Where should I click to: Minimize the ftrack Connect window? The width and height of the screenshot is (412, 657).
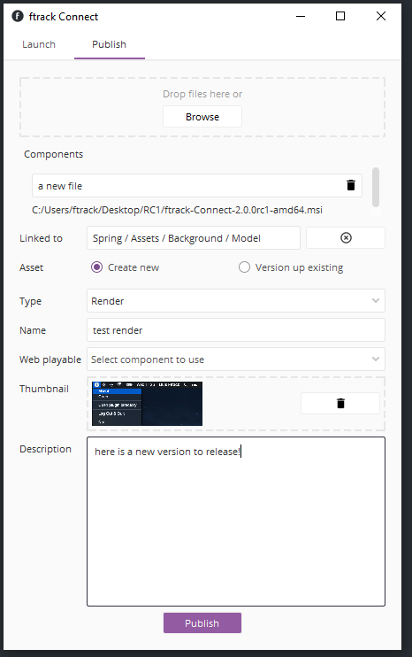(301, 16)
